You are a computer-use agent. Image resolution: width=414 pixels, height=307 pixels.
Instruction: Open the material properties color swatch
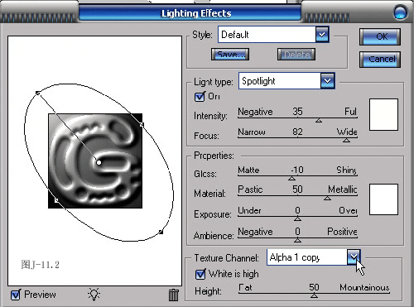coord(383,199)
